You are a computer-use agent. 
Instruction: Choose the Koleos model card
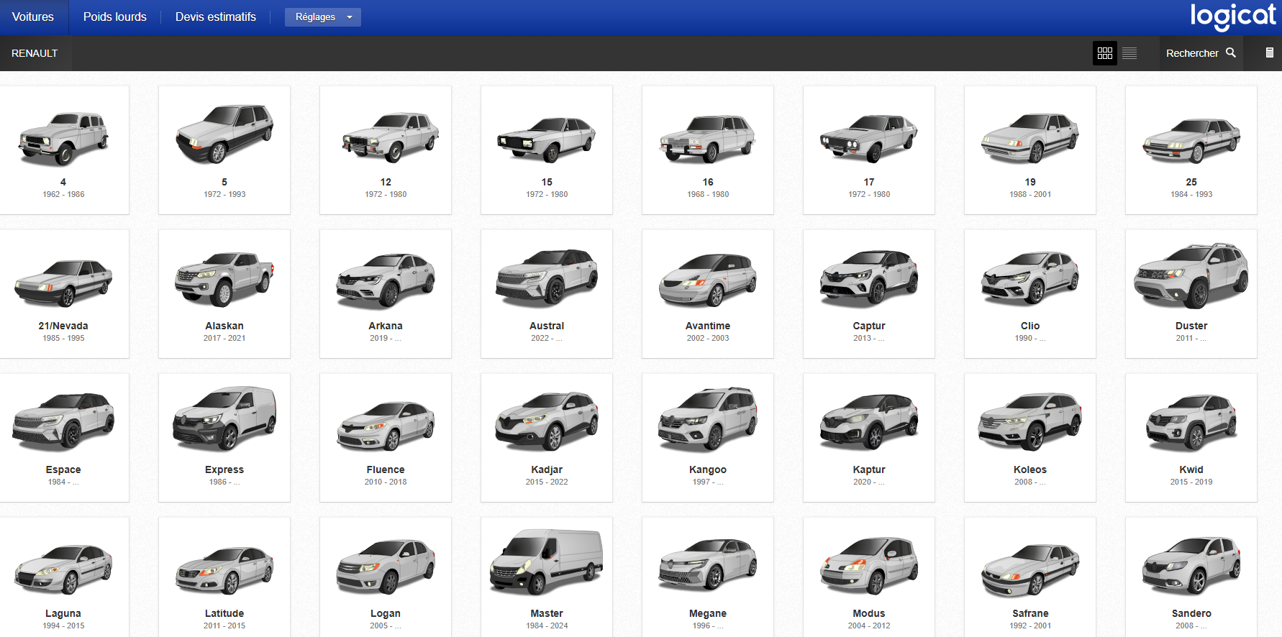pos(1030,438)
